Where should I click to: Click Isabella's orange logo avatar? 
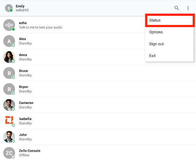[9, 120]
